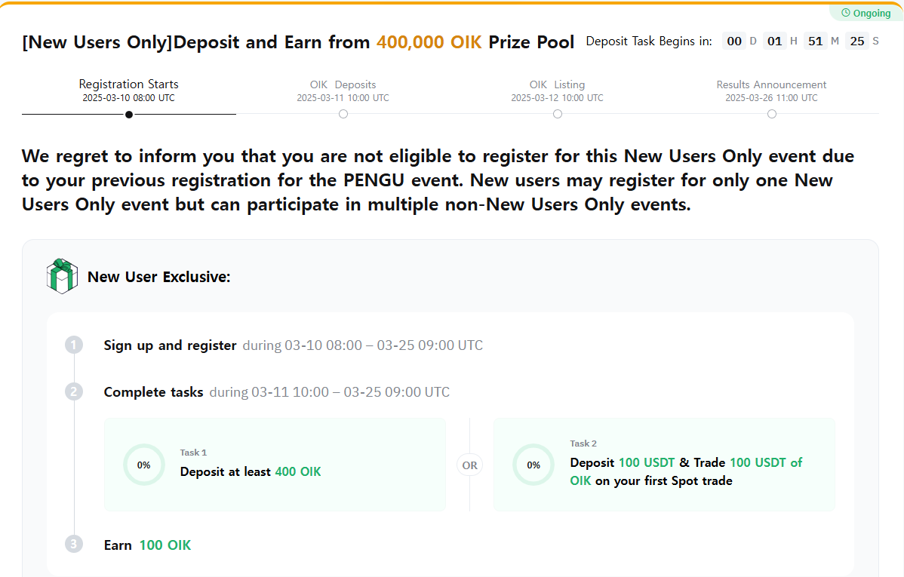Image resolution: width=904 pixels, height=577 pixels.
Task: Click Task 2 progress circle showing 0%
Action: point(533,465)
